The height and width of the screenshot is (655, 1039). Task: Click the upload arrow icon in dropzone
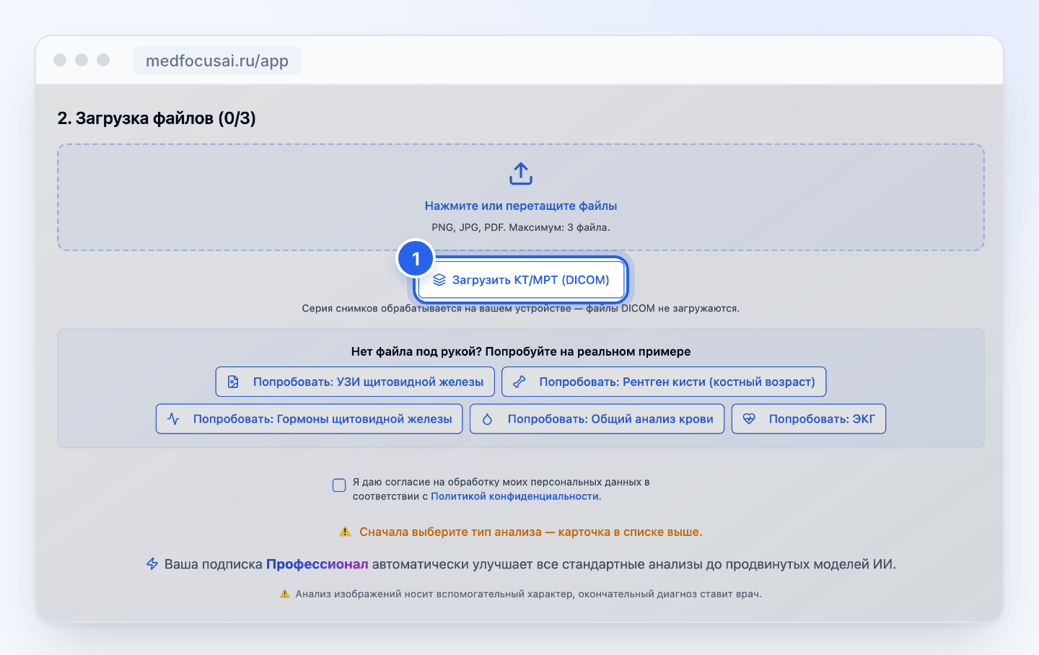(x=521, y=174)
